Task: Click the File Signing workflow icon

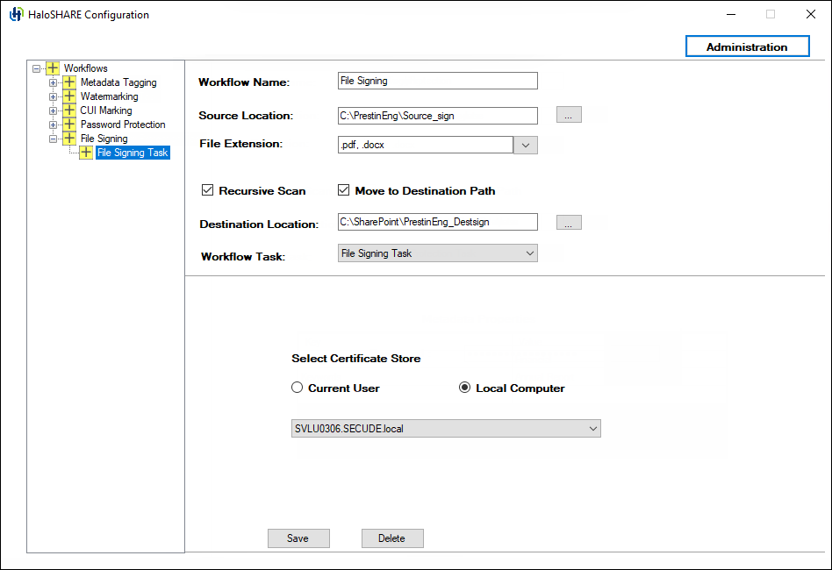Action: 68,138
